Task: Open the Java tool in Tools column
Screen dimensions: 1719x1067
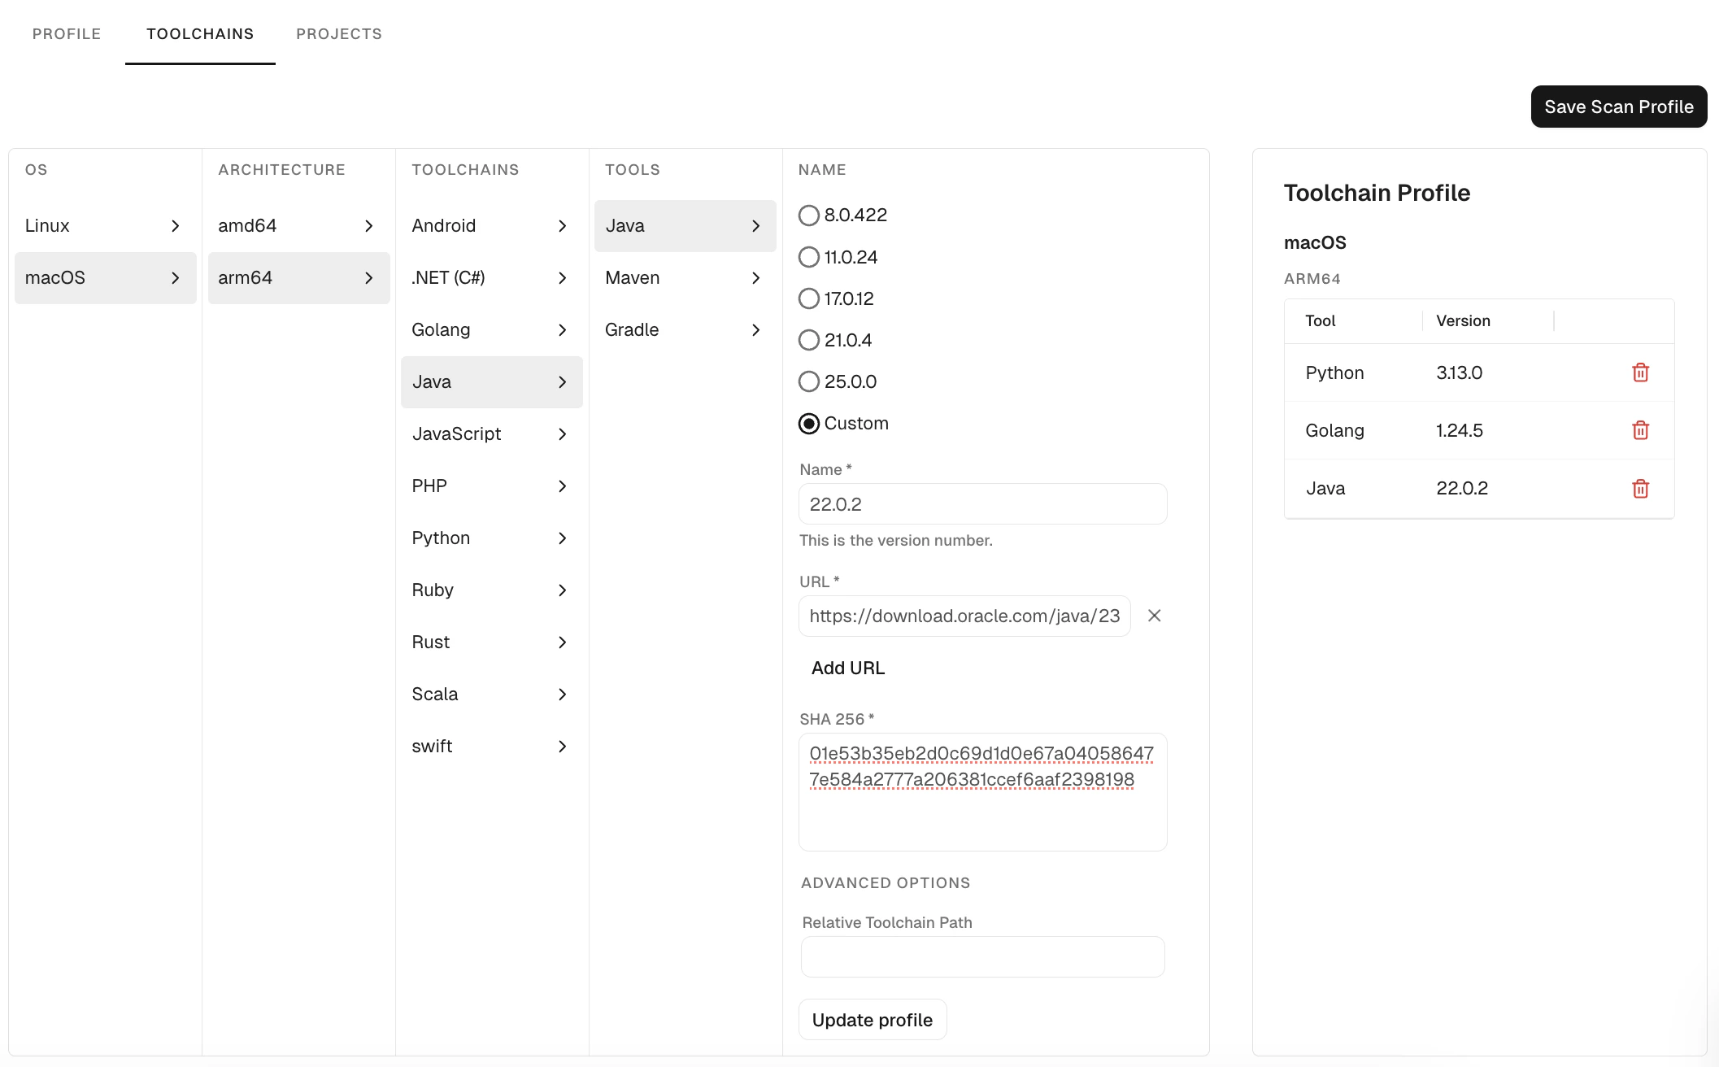Action: tap(685, 225)
